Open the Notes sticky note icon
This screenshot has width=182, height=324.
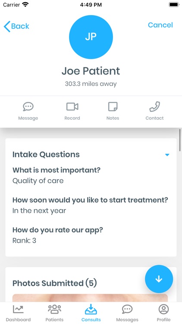[113, 107]
